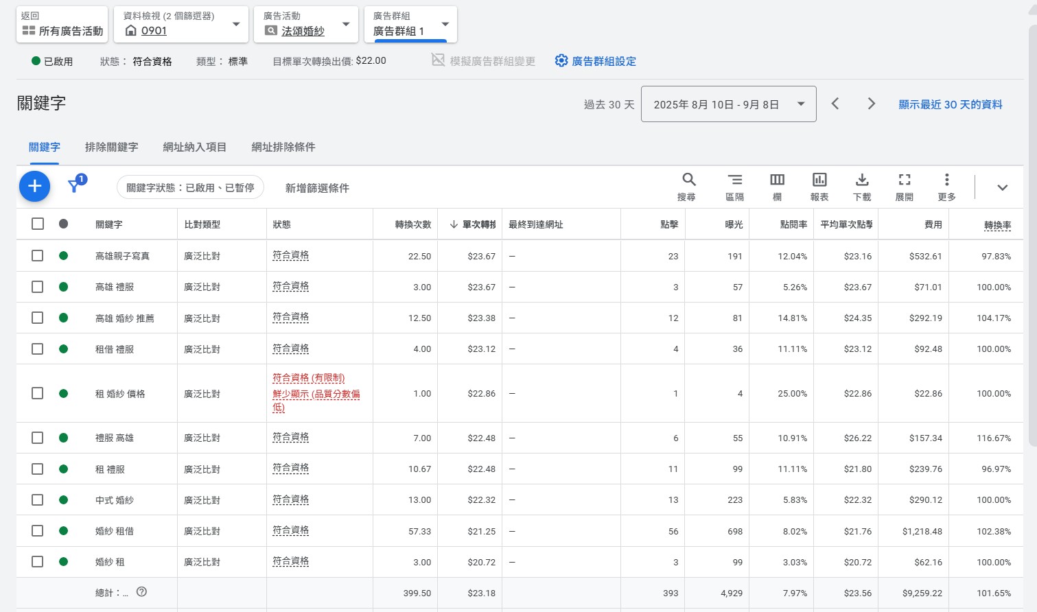Click the 顯示最近 30 天的資料 link

[951, 104]
